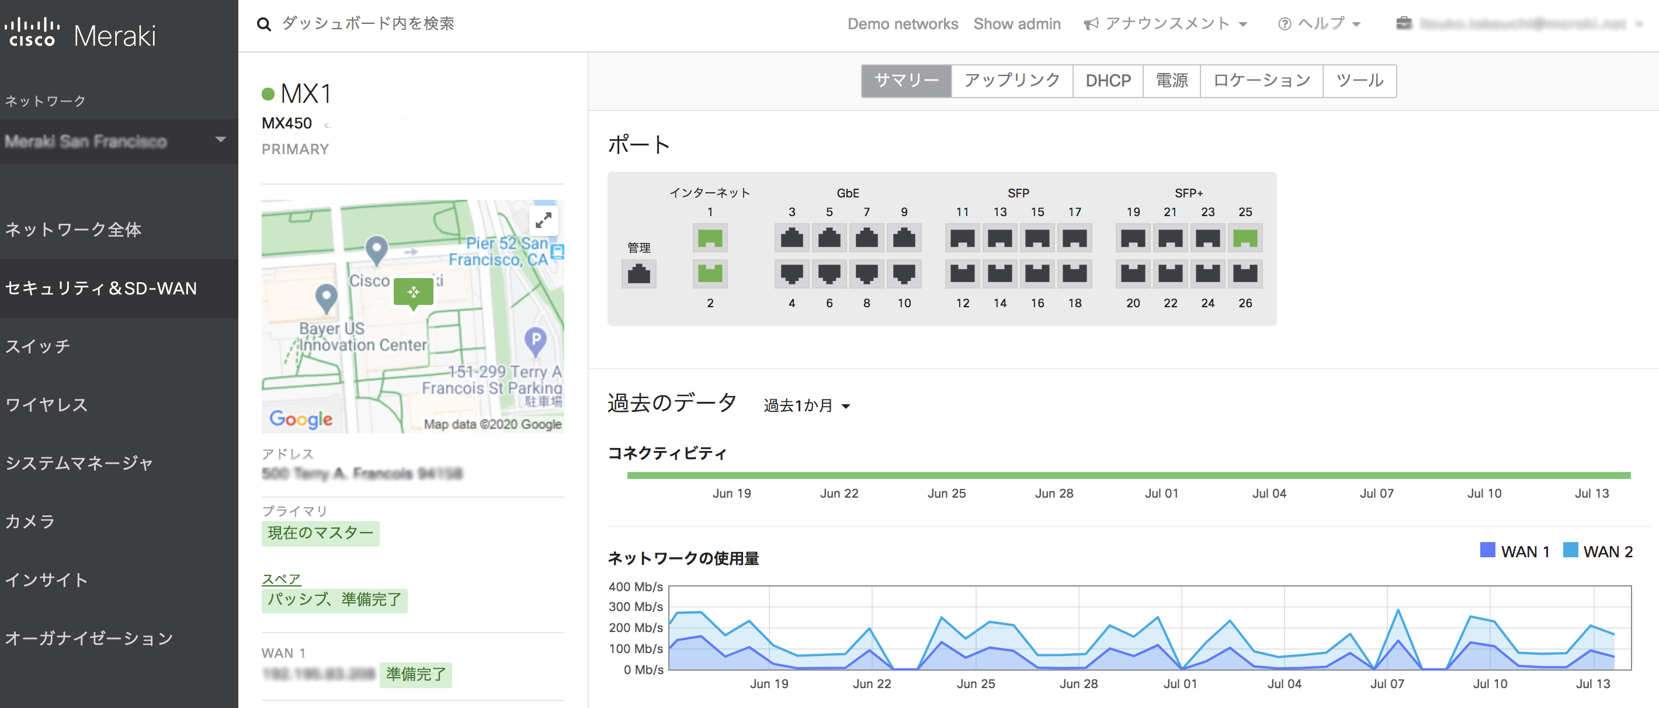1659x708 pixels.
Task: Select SFP+ port 19 icon
Action: coord(1133,238)
